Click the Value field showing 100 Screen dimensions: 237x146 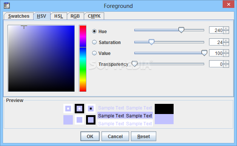click(x=216, y=53)
